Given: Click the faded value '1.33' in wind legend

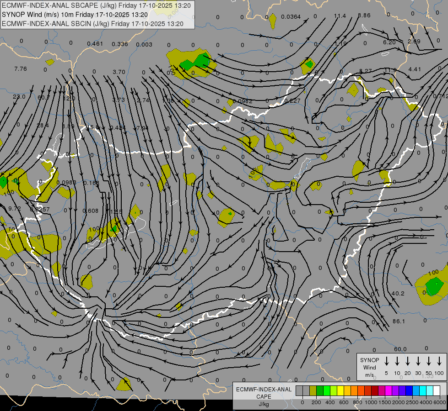Looking at the screenshot, I should (x=427, y=376).
